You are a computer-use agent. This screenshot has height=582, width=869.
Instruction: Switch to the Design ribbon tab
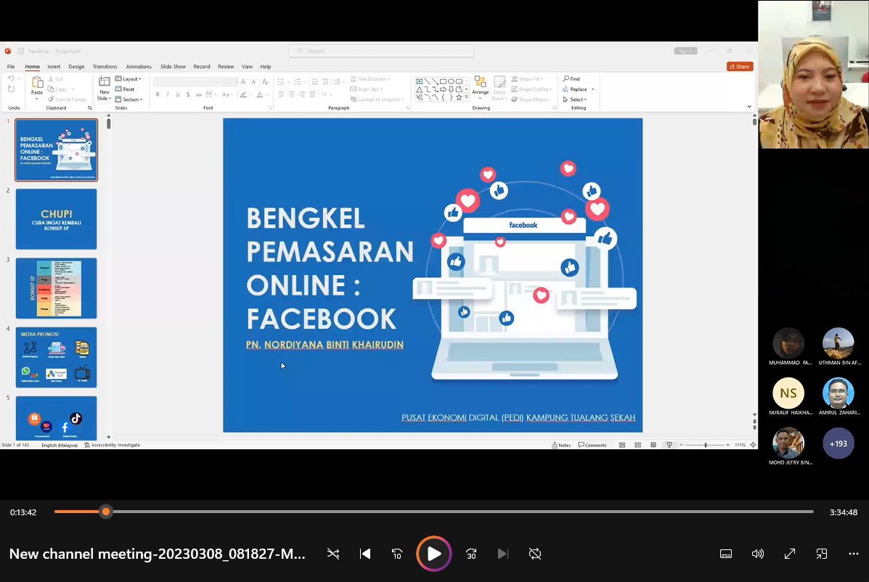76,67
